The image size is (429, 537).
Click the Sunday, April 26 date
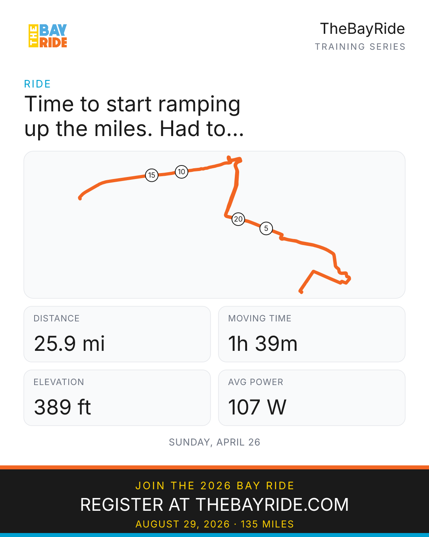(214, 442)
